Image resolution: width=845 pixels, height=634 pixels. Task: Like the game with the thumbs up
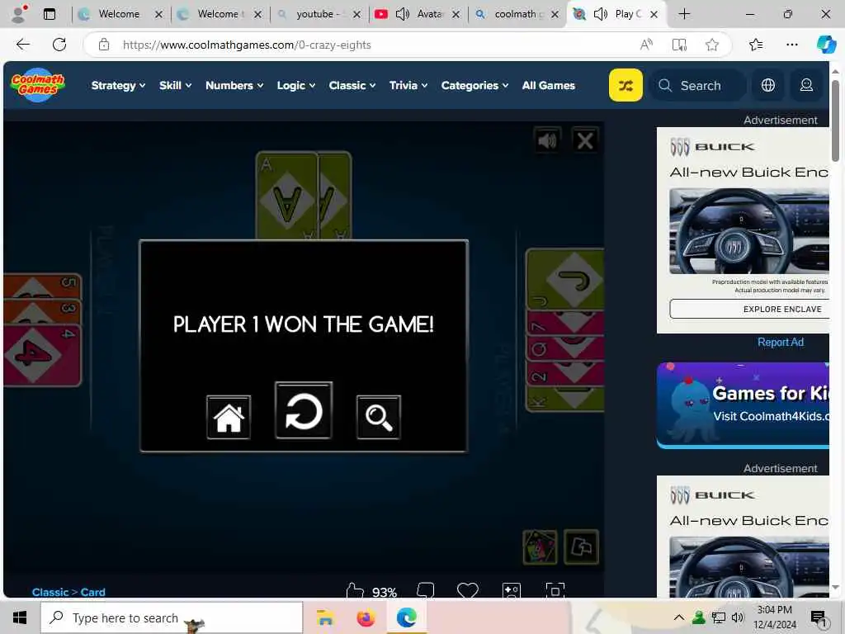(355, 591)
